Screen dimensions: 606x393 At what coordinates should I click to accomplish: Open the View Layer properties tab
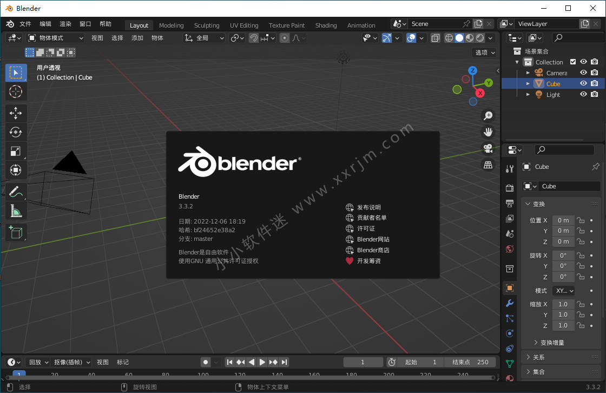click(x=510, y=219)
